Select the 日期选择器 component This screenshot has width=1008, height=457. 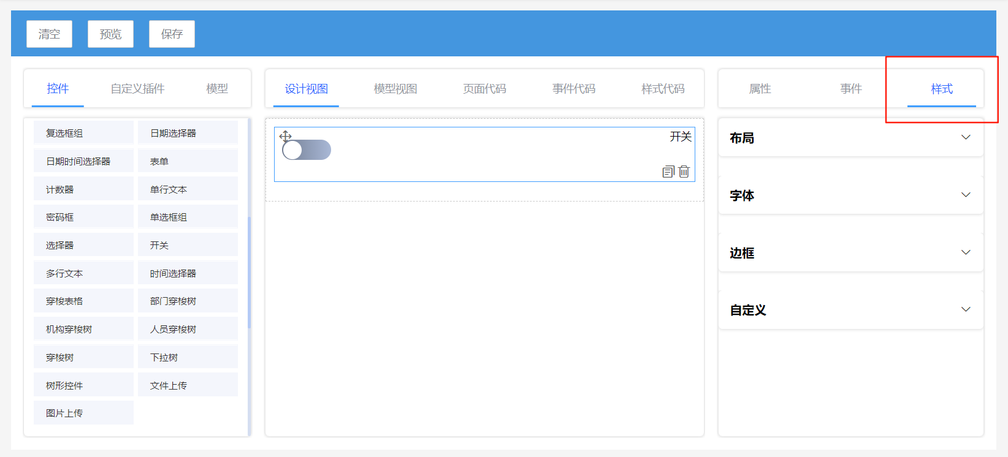[187, 133]
